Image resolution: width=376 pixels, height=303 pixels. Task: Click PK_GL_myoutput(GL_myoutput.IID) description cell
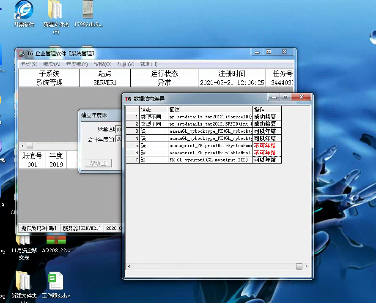coord(210,160)
